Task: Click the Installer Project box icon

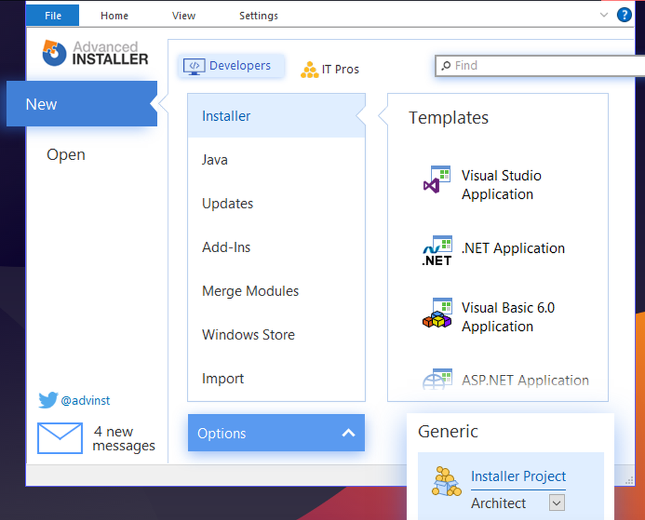Action: tap(446, 481)
